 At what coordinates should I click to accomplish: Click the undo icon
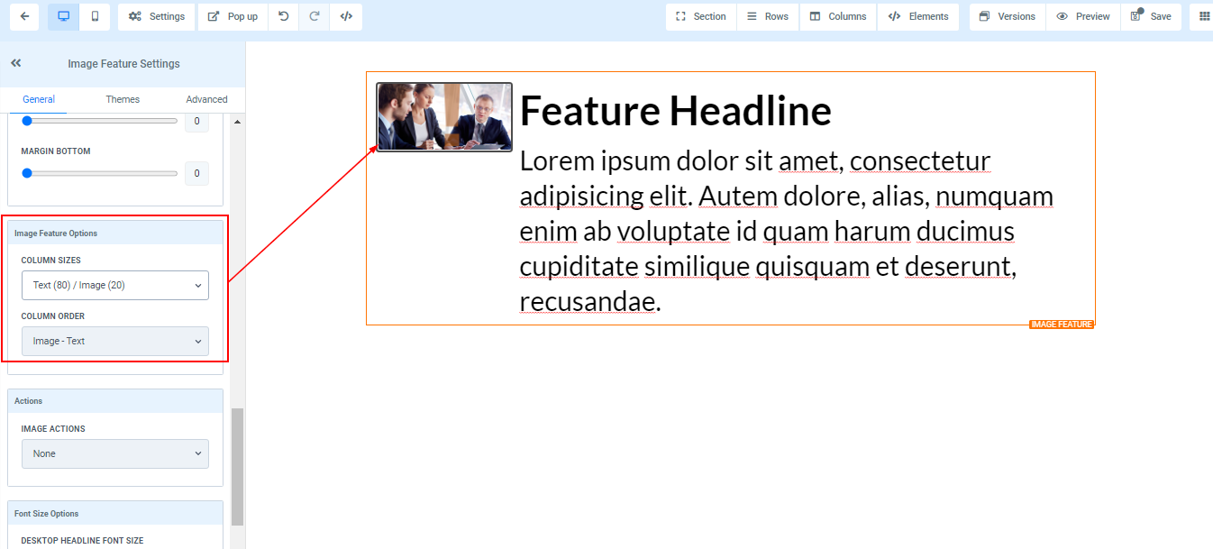coord(283,16)
